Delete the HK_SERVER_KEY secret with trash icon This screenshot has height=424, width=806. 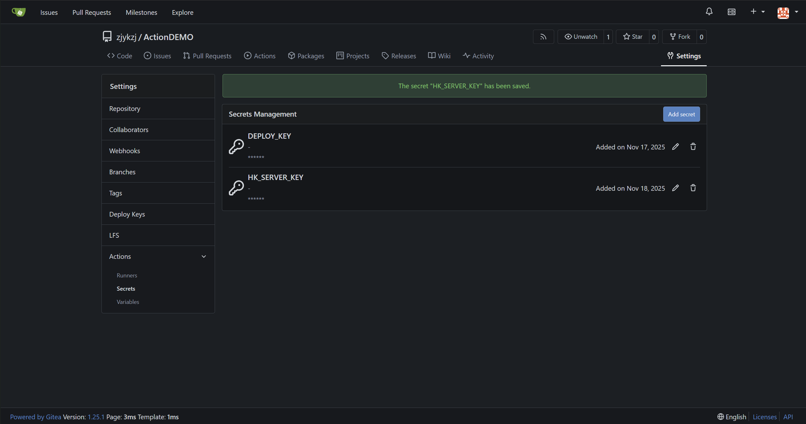(693, 188)
